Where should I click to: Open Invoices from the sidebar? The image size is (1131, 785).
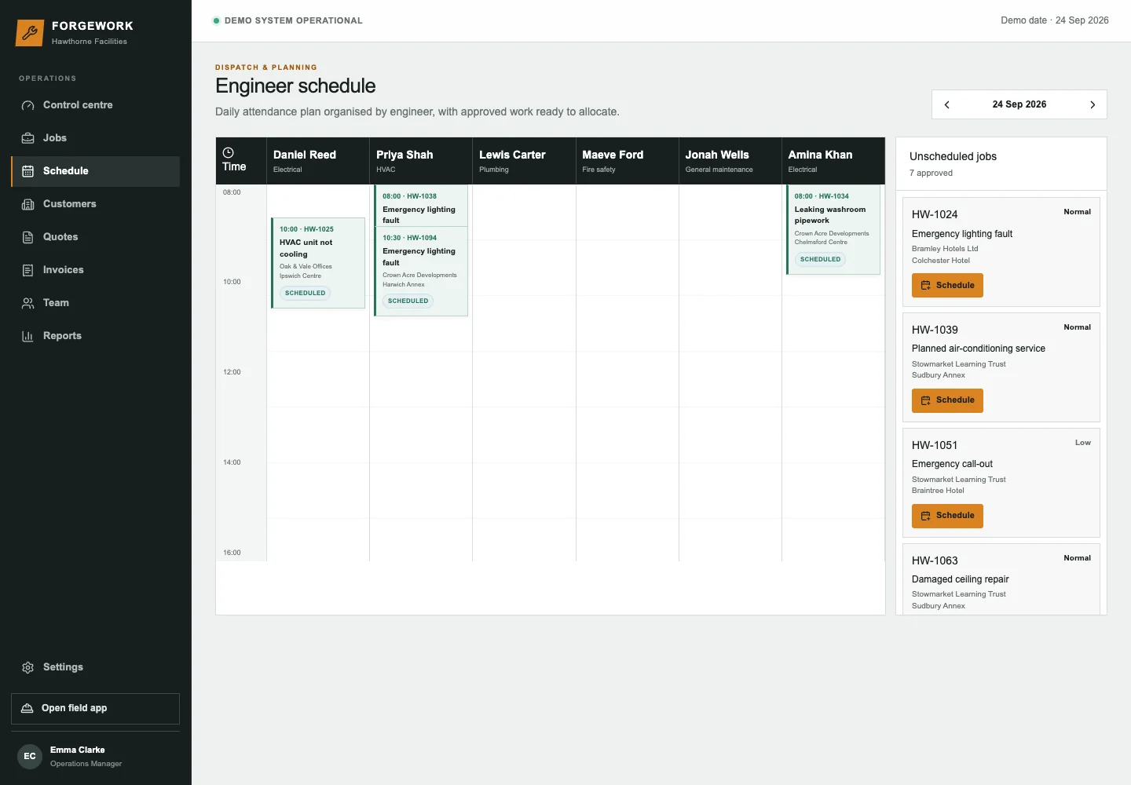click(96, 270)
